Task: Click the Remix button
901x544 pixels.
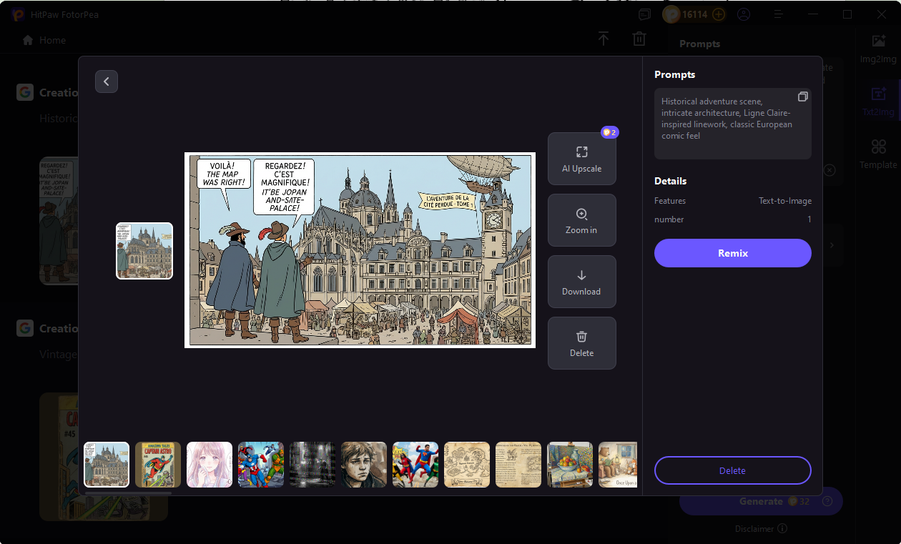Action: point(732,253)
